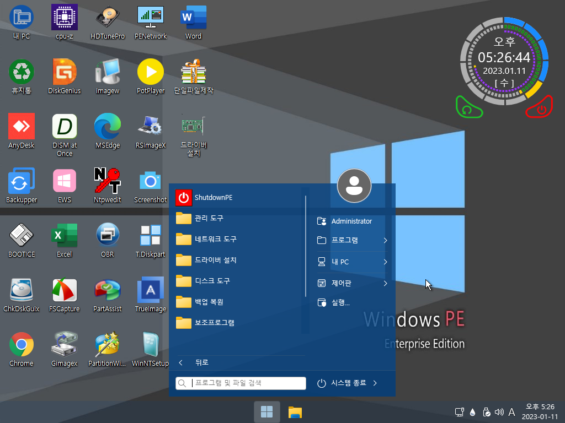This screenshot has height=423, width=565.
Task: Click the Windows Start button on taskbar
Action: pyautogui.click(x=267, y=412)
